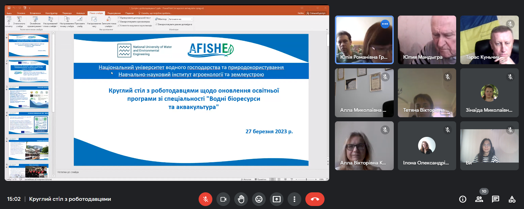Toggle 'Використовувати хронометраж' checkbox
524x209 pixels.
point(118,22)
